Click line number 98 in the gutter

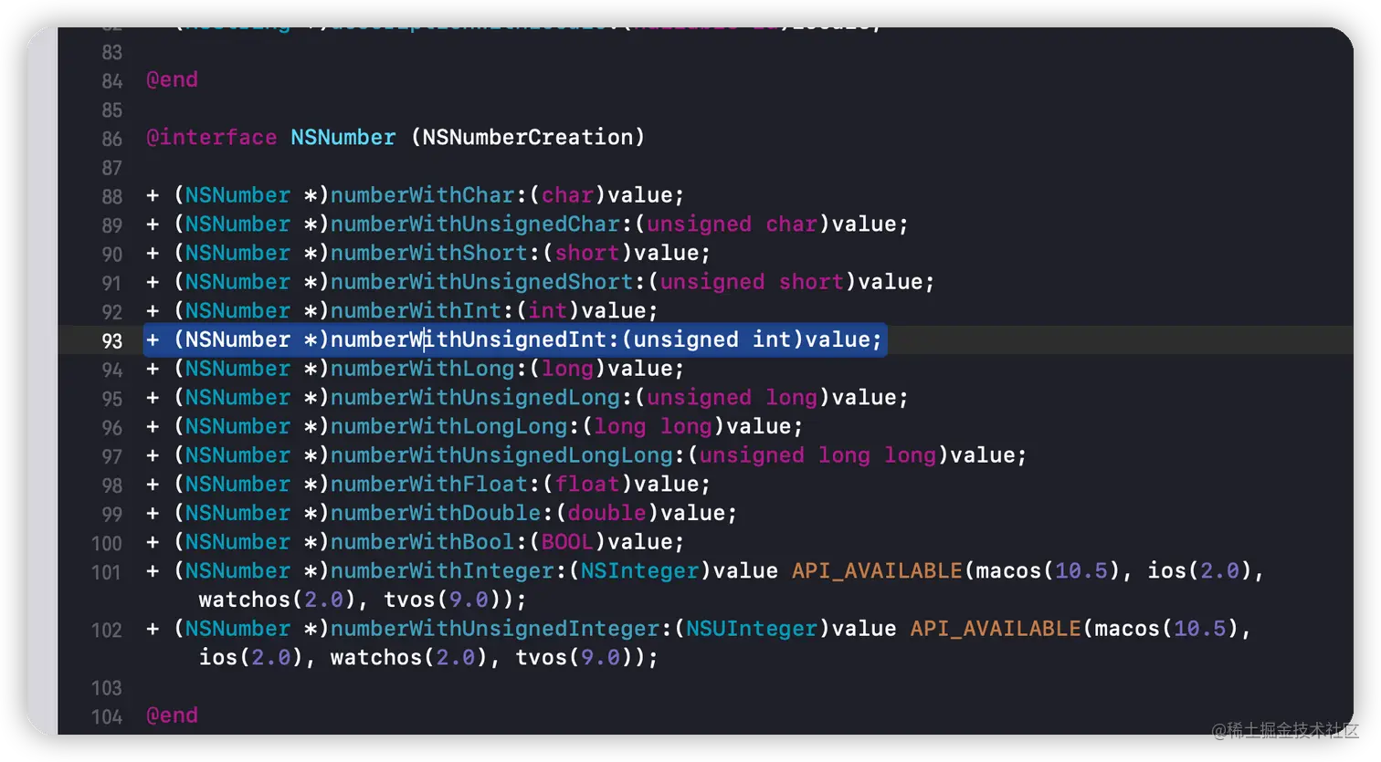[111, 485]
